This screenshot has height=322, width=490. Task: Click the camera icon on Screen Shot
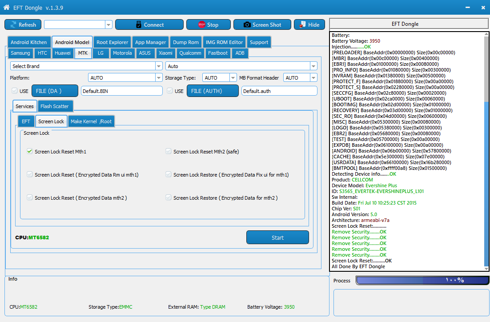247,24
